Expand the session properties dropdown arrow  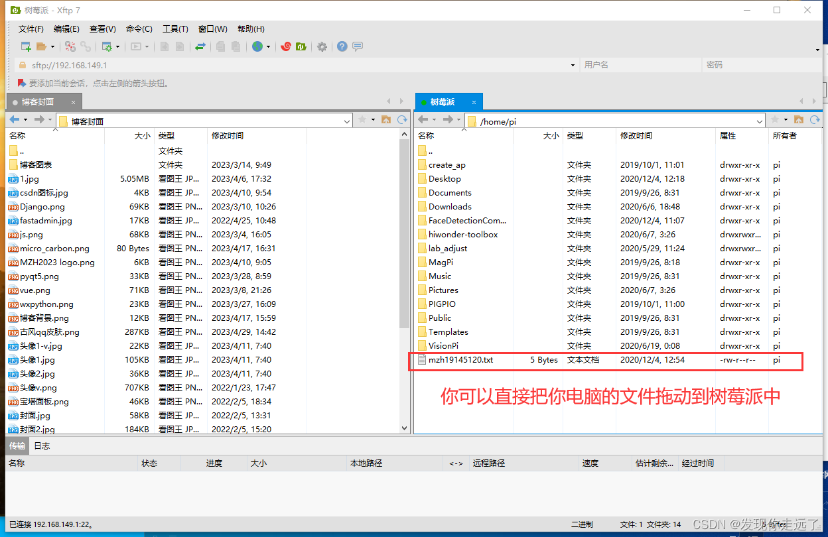coord(117,46)
